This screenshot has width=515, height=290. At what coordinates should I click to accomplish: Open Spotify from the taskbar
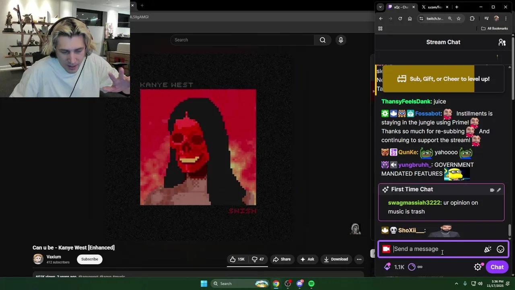pos(311,284)
